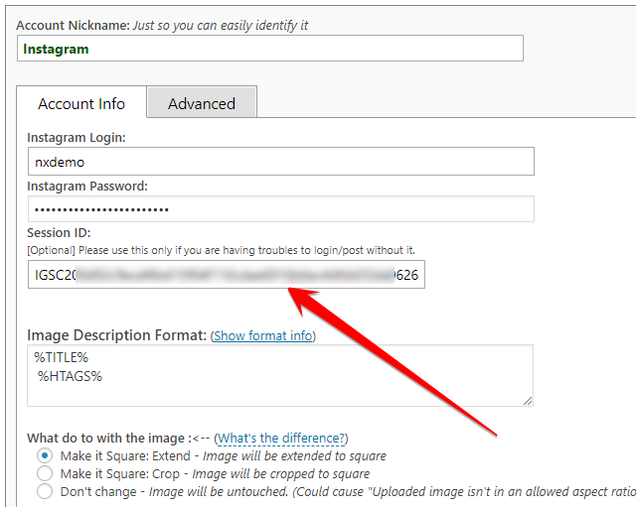Image resolution: width=636 pixels, height=507 pixels.
Task: Open the Advanced tab
Action: 202,103
